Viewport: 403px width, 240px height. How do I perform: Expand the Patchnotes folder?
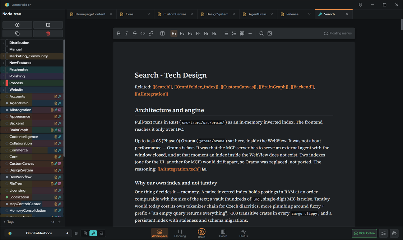4,69
